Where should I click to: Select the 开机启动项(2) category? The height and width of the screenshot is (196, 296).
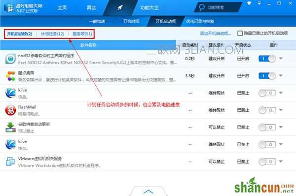coord(20,34)
